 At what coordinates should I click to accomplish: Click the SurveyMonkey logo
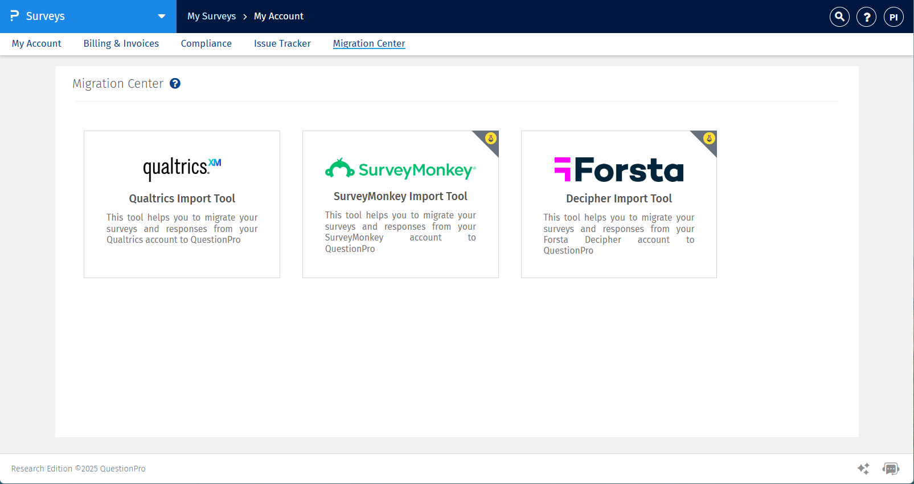(x=400, y=169)
